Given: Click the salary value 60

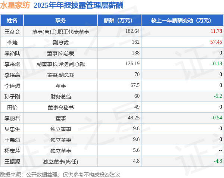Looking at the screenshot, I should coord(137,96).
